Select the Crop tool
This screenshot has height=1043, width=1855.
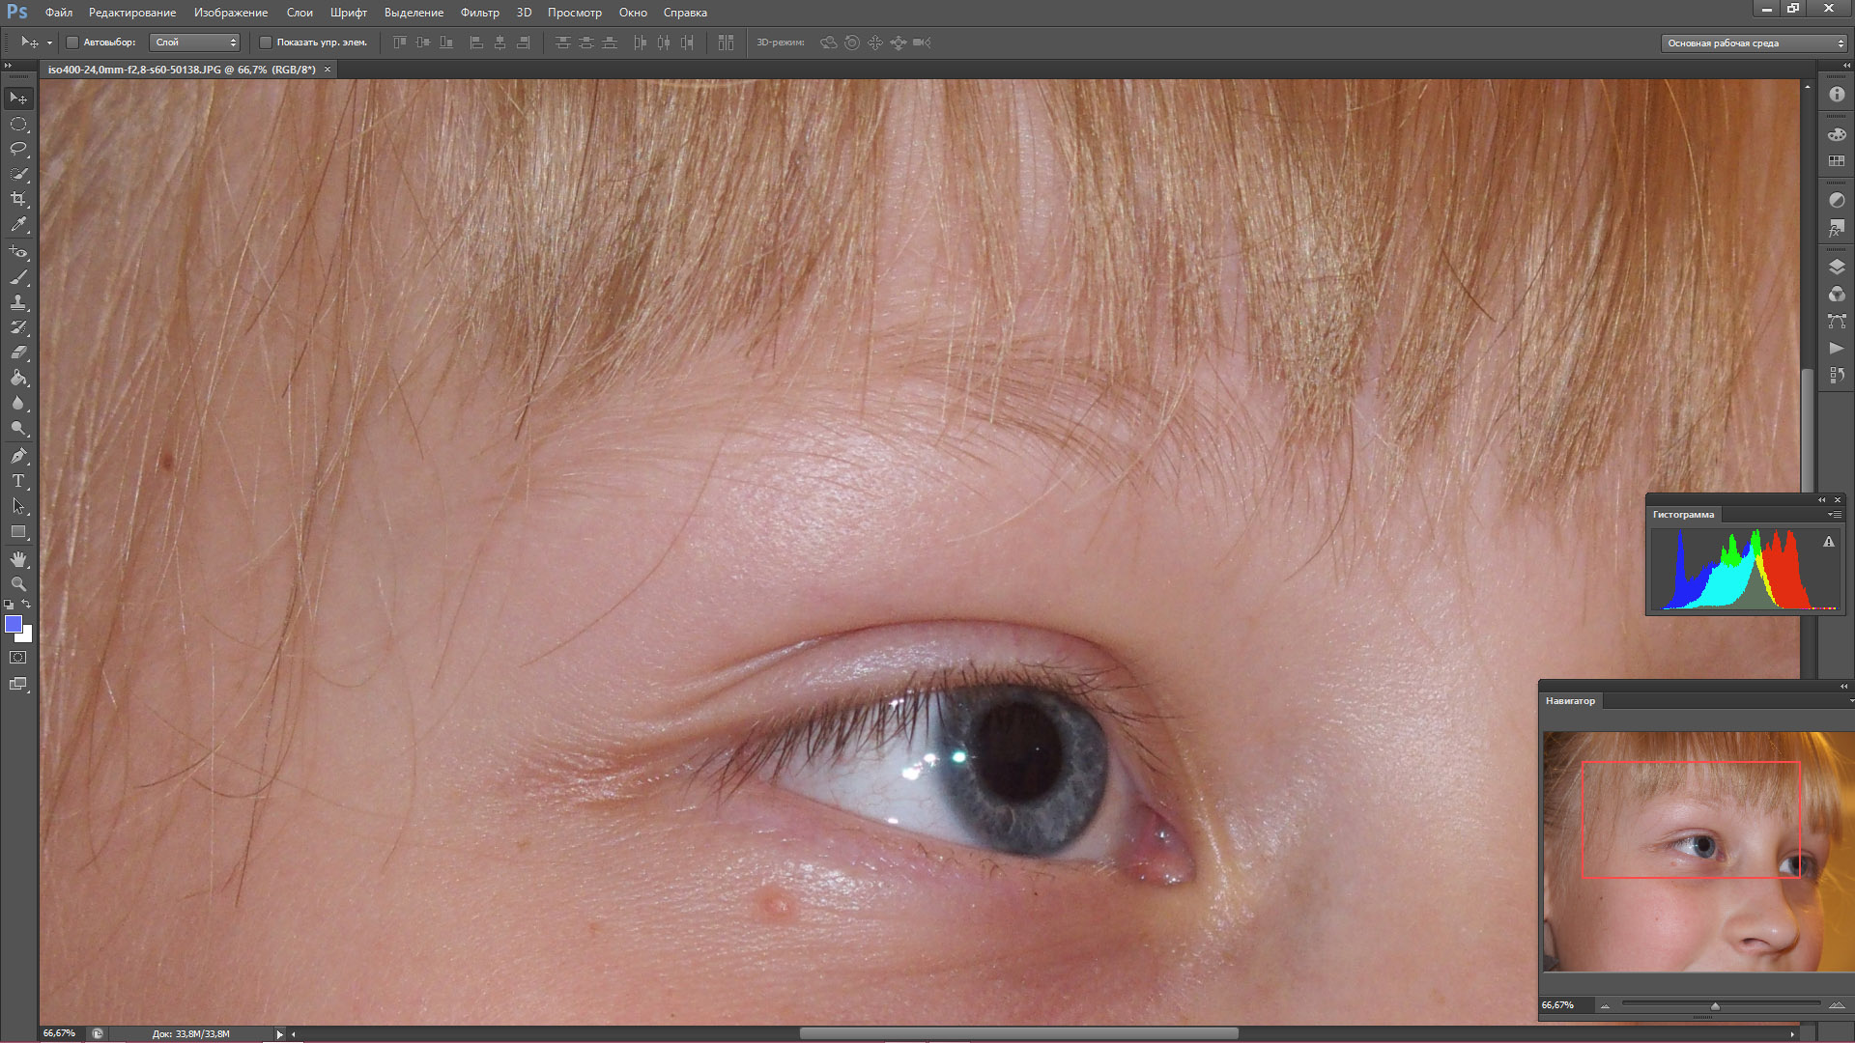point(18,199)
